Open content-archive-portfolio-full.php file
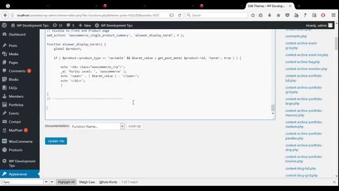Image resolution: width=339 pixels, height=191 pixels. tap(304, 78)
